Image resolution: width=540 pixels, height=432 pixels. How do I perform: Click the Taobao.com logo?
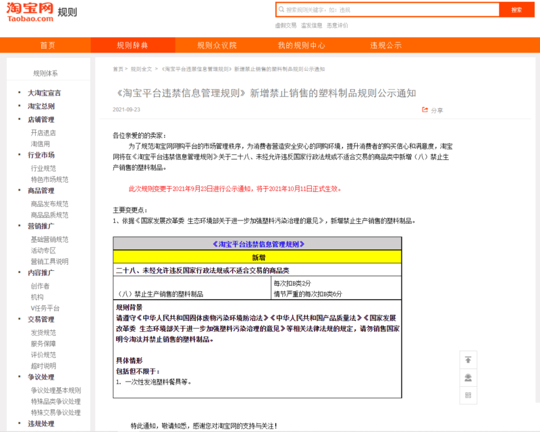[x=30, y=12]
